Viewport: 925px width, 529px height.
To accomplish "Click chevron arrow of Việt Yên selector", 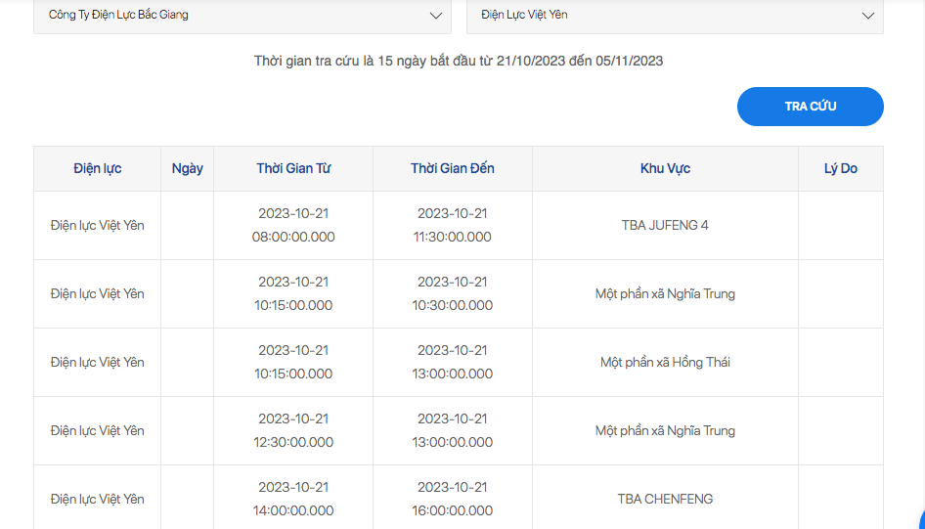I will 867,16.
